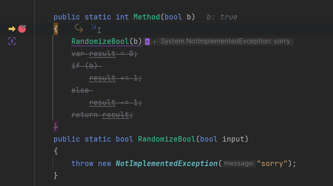Click the Skip to Here curved arrow icon

79,28
